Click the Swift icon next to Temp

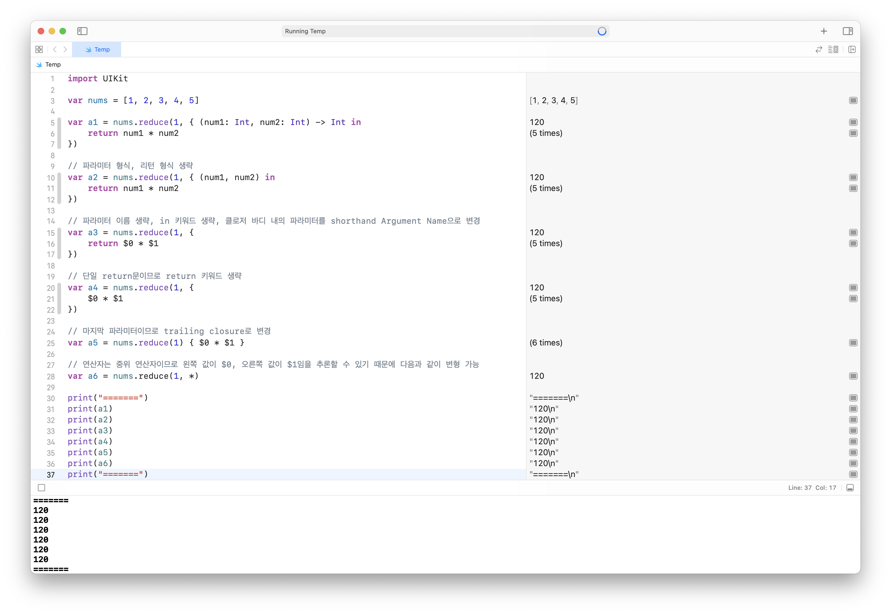pyautogui.click(x=39, y=65)
